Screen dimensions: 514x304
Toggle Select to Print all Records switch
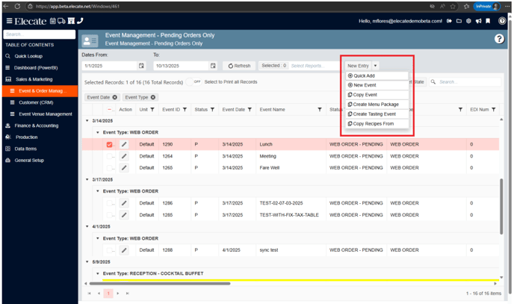193,82
